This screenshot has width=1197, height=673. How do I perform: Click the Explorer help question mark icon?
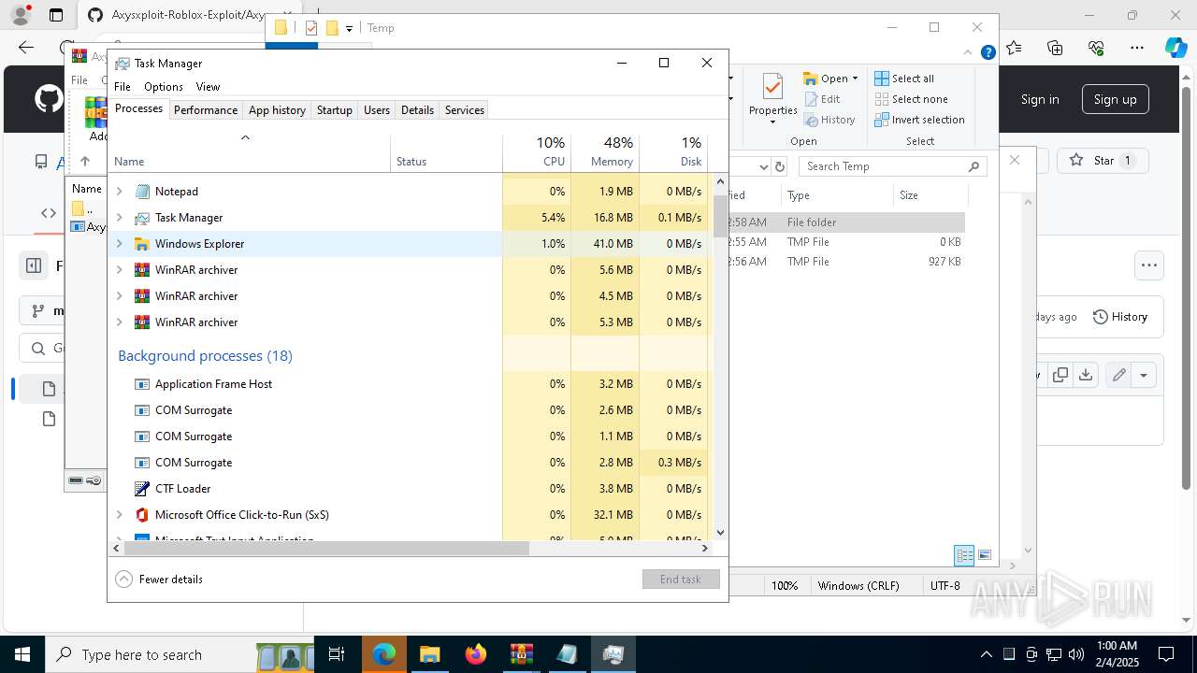[x=988, y=53]
